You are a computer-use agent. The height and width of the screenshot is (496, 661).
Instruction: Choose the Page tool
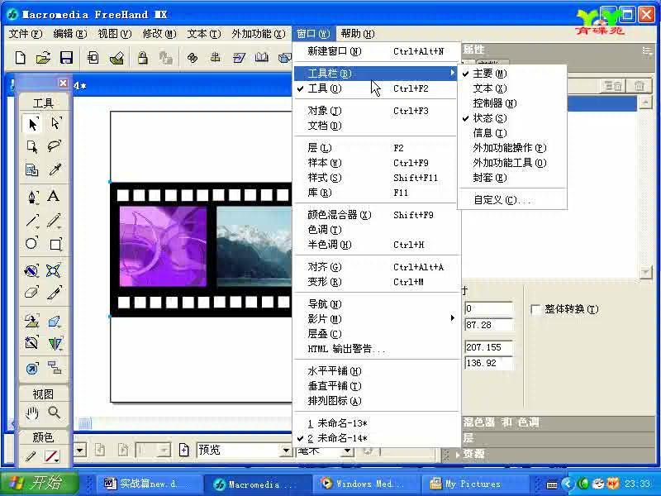(x=32, y=147)
